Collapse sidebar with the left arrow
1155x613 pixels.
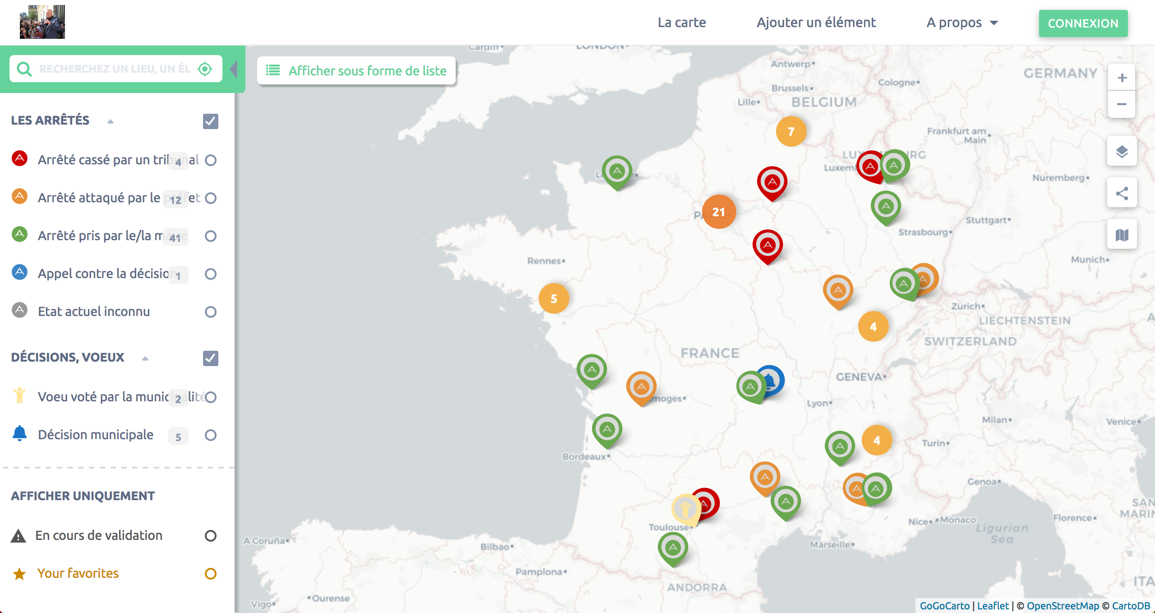point(233,70)
